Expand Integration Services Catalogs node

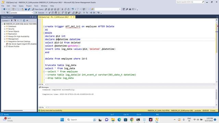tap(5, 41)
